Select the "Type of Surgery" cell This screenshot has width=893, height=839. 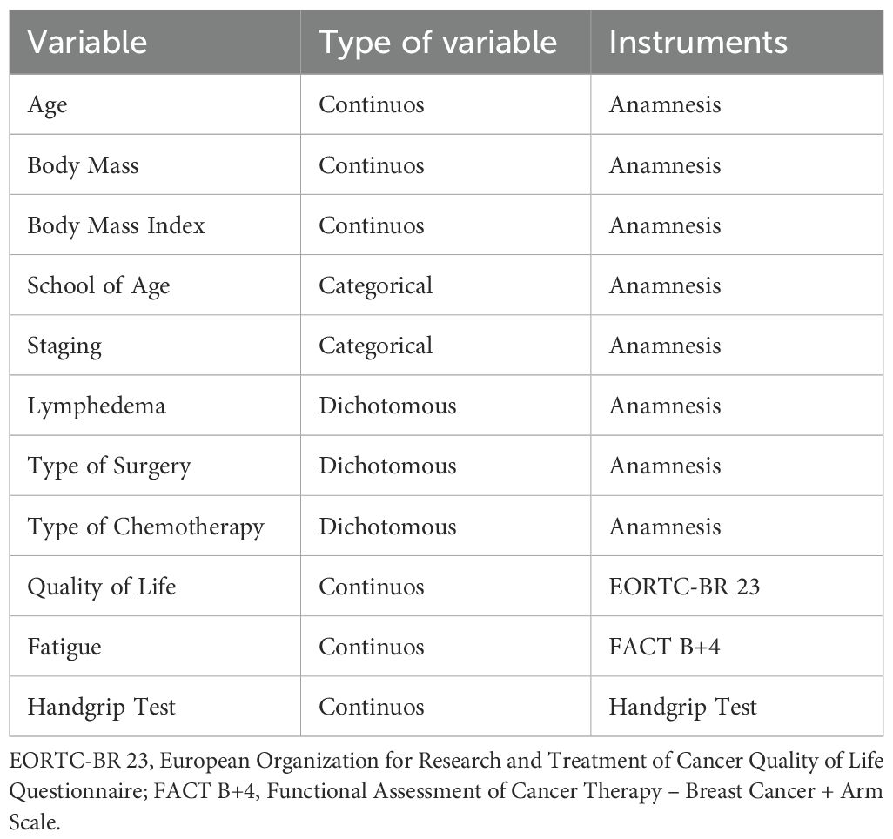(109, 466)
